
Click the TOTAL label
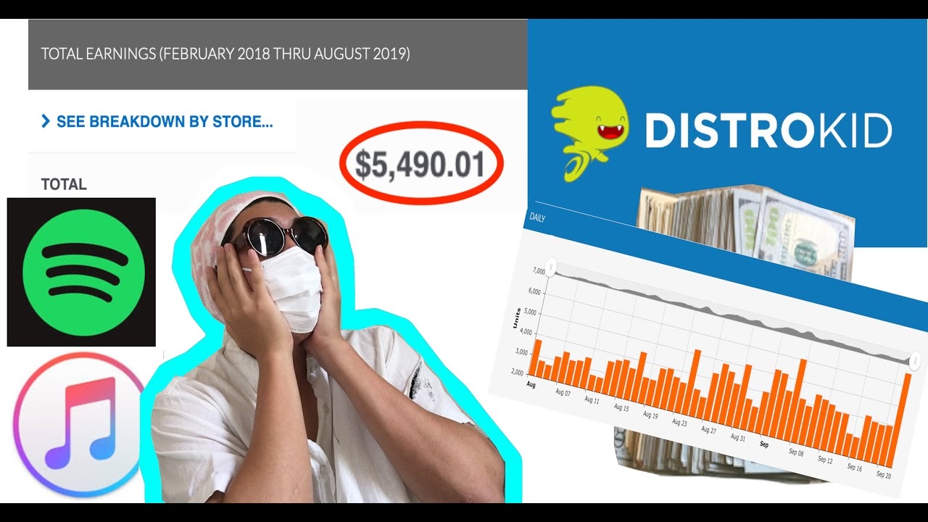[64, 184]
